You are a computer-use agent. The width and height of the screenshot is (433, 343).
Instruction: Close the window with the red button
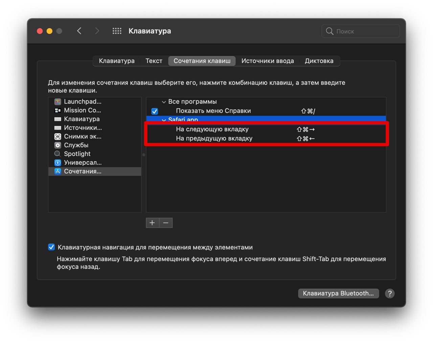40,31
